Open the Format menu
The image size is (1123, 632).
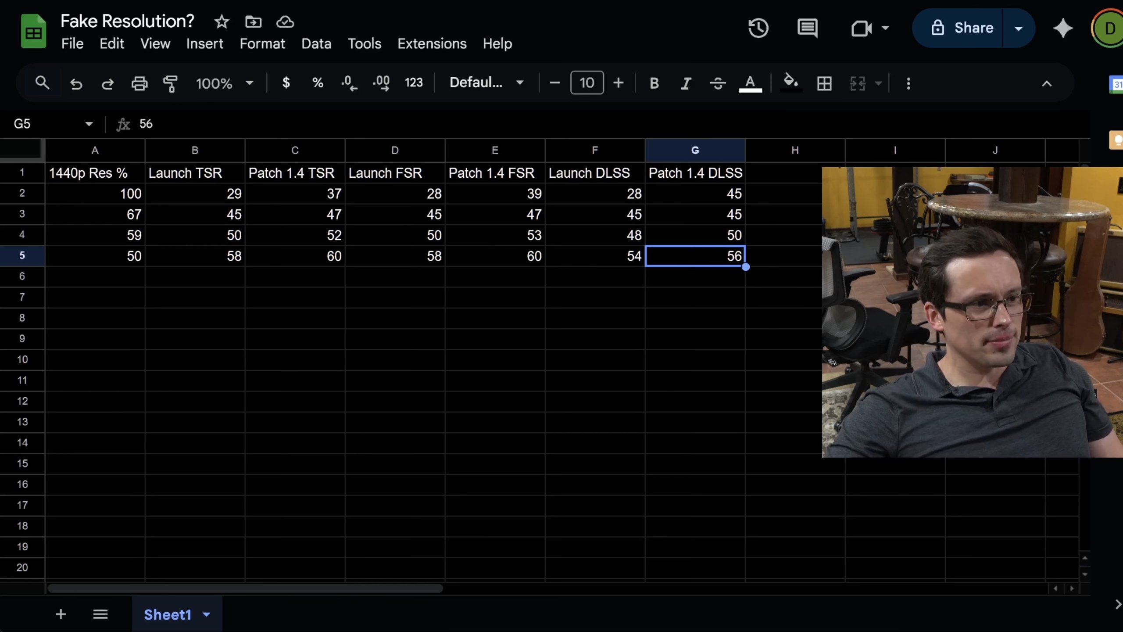pyautogui.click(x=262, y=43)
